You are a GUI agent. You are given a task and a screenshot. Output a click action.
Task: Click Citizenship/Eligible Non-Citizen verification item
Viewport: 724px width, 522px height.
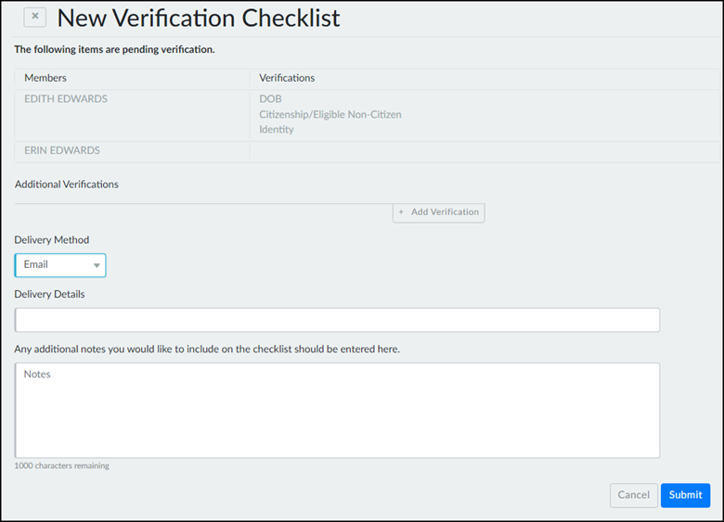point(330,114)
